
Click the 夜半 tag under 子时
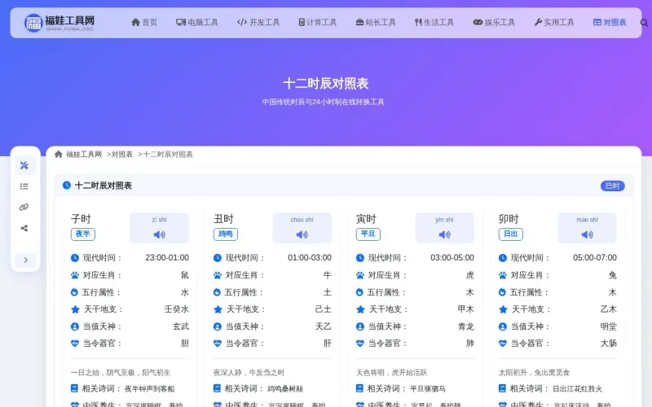pyautogui.click(x=83, y=234)
